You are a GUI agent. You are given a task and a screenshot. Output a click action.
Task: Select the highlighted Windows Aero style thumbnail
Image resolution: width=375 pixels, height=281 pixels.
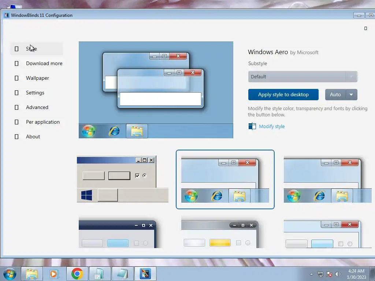[225, 179]
